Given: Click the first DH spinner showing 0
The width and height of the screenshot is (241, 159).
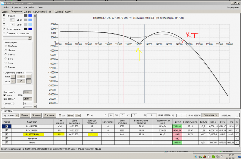Looking at the screenshot, I should point(70,115).
